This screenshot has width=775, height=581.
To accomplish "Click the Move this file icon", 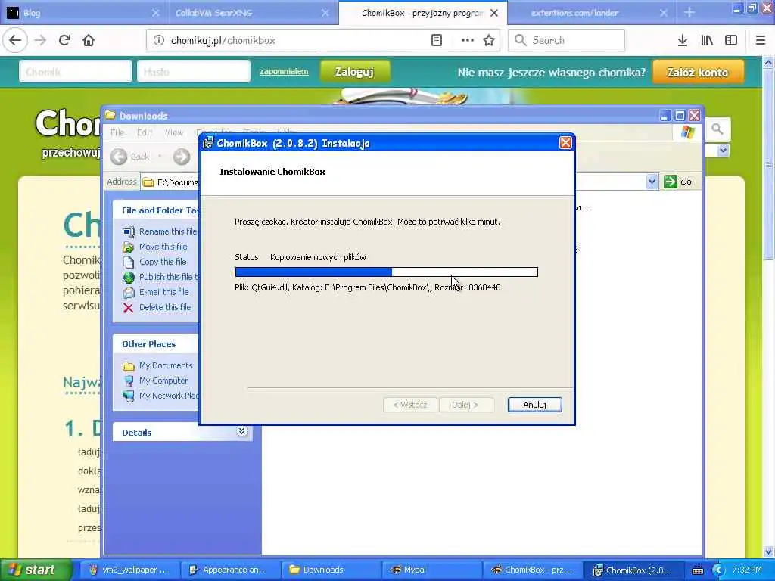I will pos(129,247).
